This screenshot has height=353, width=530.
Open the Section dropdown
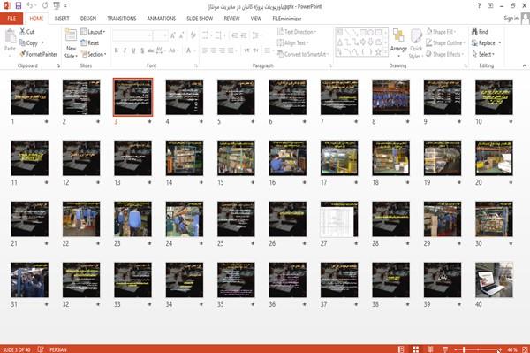click(94, 54)
